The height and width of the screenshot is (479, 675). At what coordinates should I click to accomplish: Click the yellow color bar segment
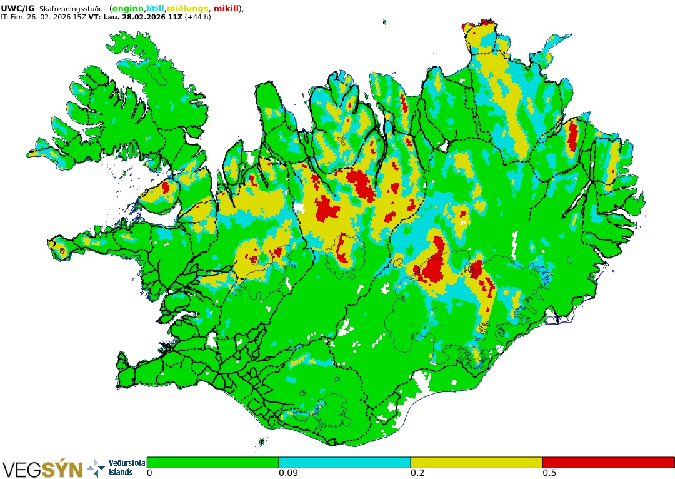click(x=476, y=462)
